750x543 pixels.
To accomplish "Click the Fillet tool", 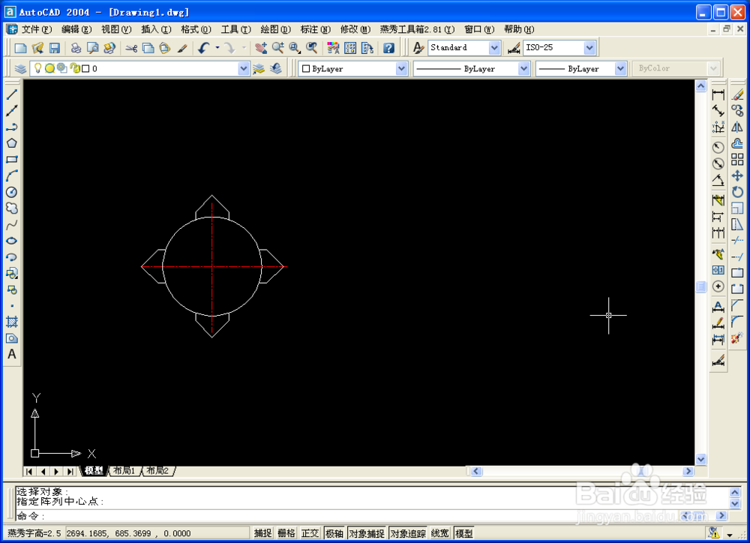I will (x=737, y=322).
